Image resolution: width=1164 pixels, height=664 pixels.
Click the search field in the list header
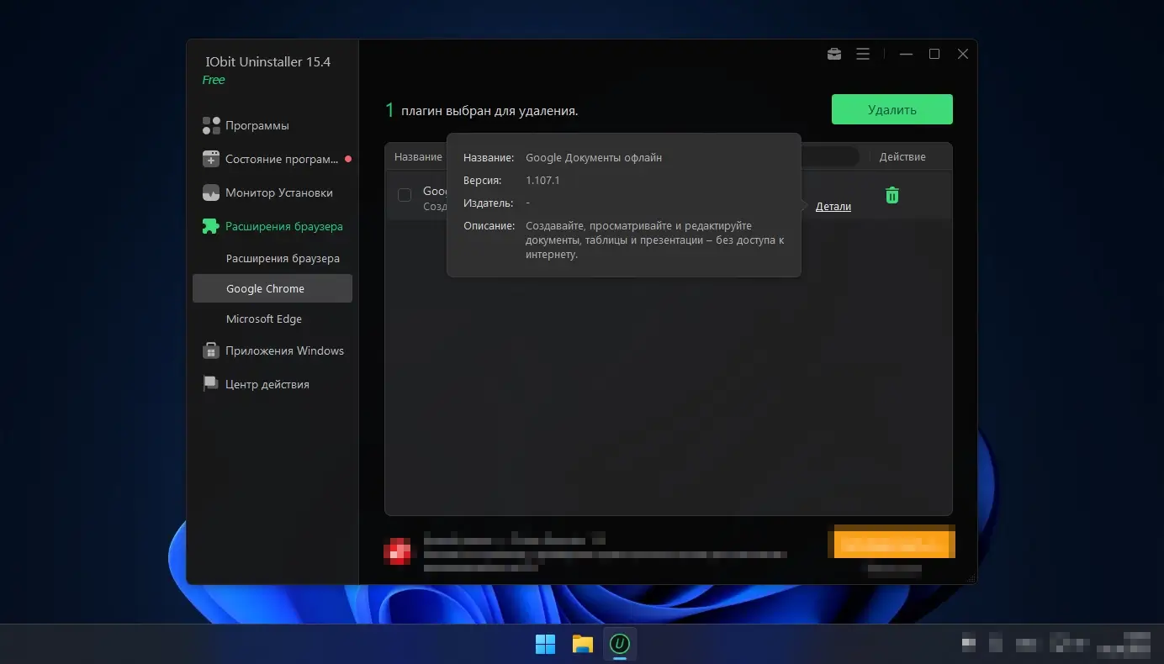(x=828, y=157)
